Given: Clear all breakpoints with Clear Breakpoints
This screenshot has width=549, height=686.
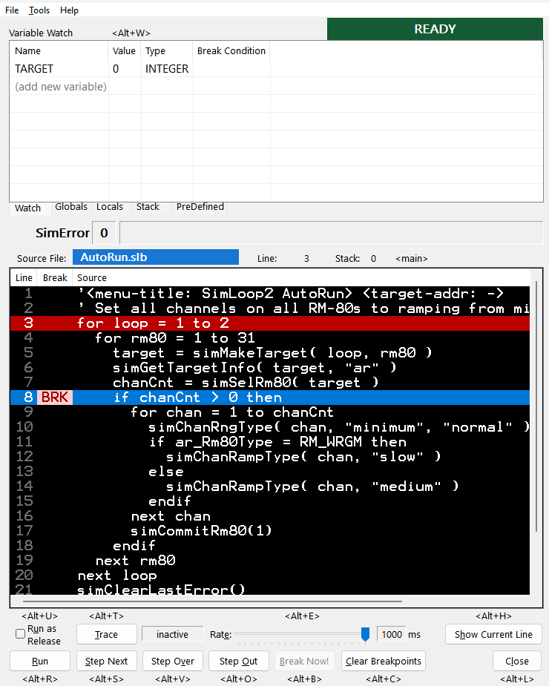Looking at the screenshot, I should 384,661.
